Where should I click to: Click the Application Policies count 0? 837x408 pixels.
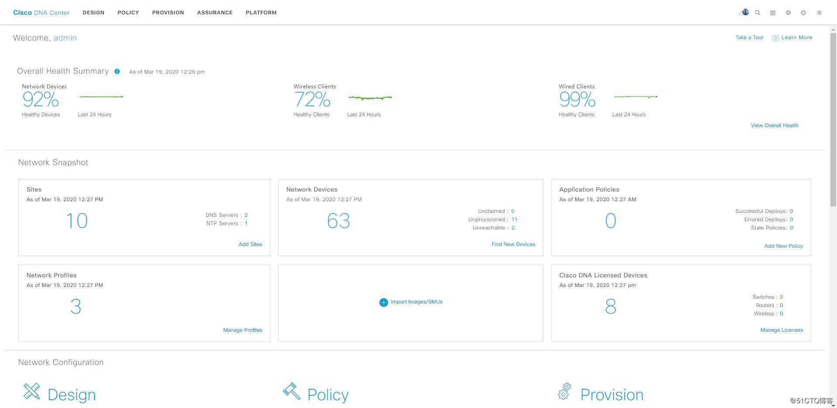pos(611,221)
